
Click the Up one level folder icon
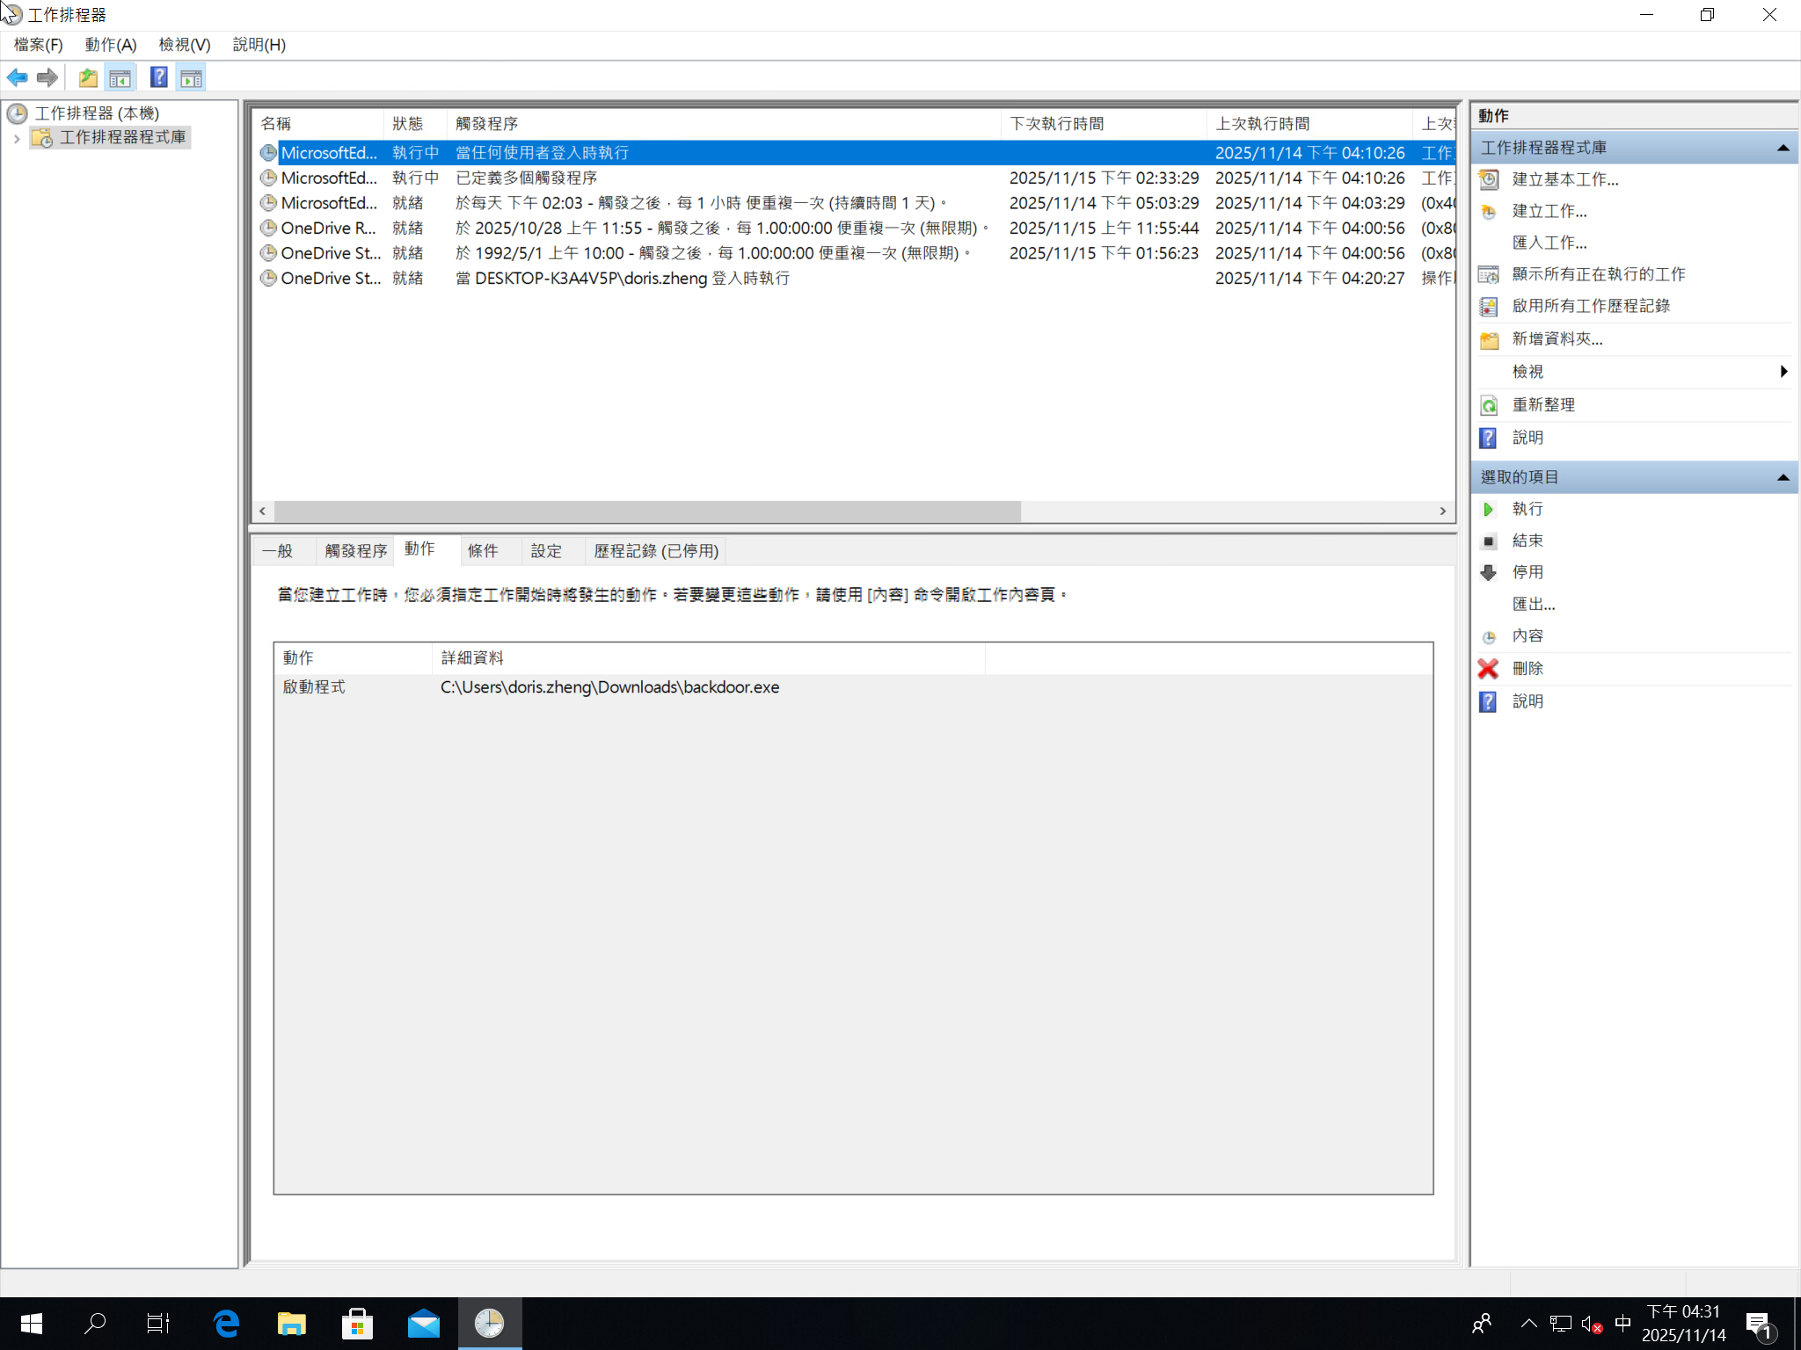pyautogui.click(x=88, y=78)
